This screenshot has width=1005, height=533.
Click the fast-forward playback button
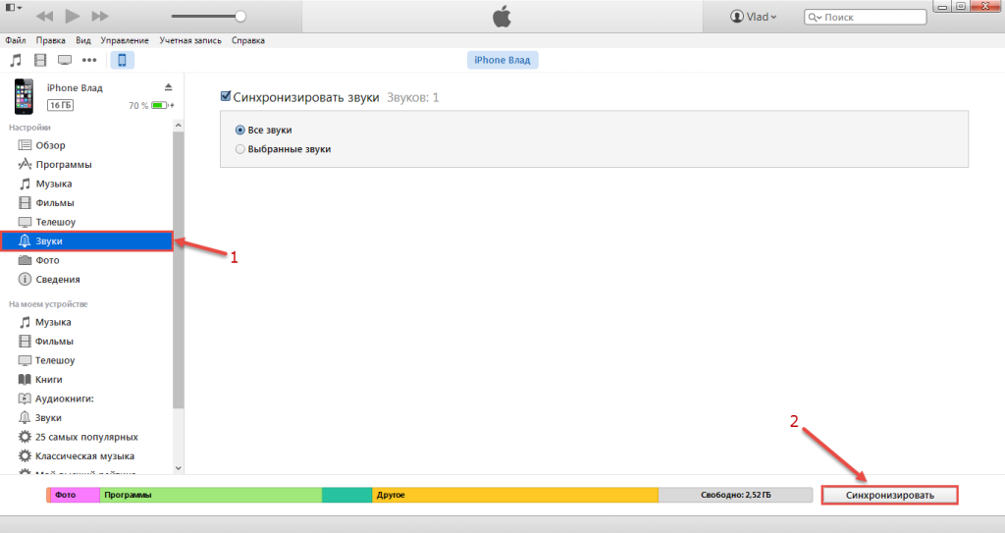(100, 16)
